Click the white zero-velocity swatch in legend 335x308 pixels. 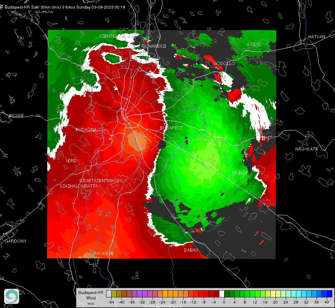pyautogui.click(x=222, y=294)
